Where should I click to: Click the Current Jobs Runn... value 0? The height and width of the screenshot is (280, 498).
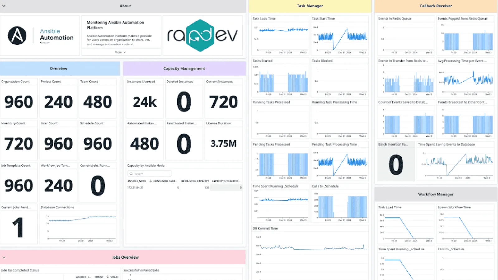point(98,186)
